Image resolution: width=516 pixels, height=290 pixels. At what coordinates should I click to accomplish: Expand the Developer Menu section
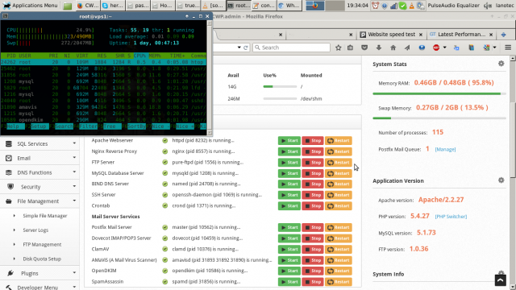click(x=40, y=287)
